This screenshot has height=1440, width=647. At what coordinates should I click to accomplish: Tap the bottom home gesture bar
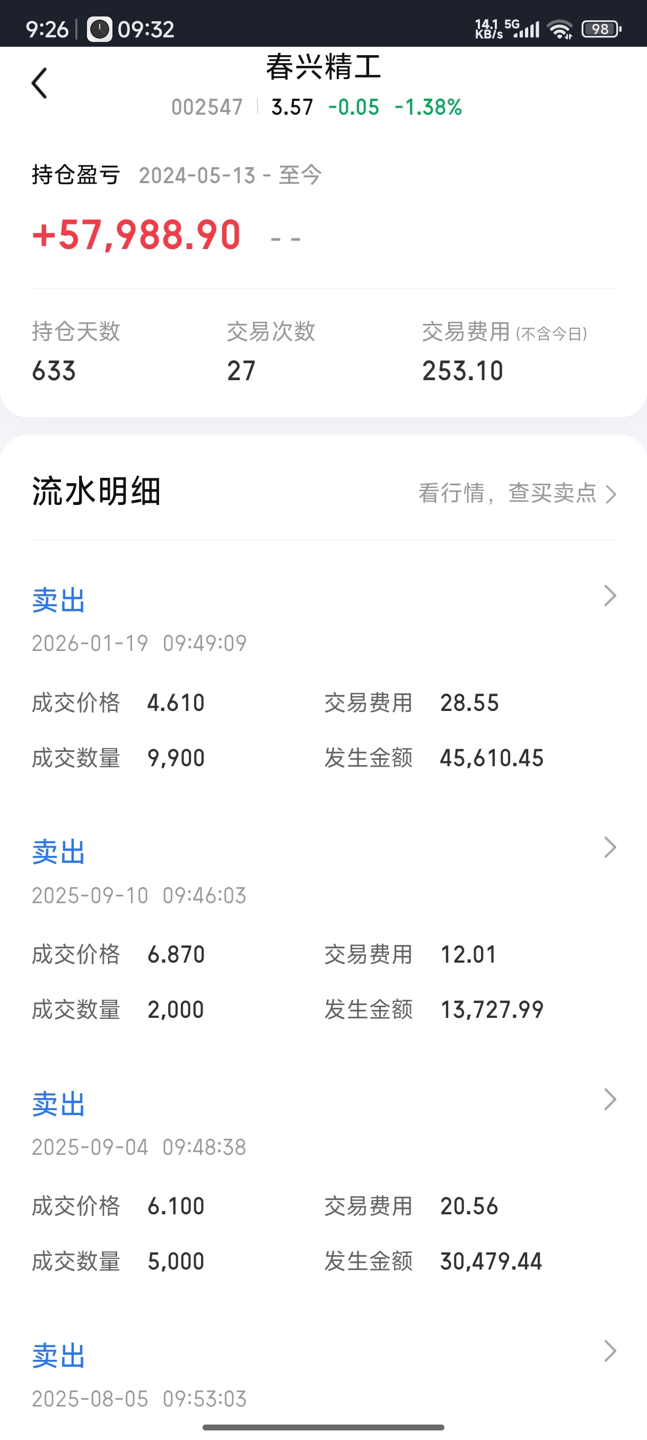[323, 1427]
